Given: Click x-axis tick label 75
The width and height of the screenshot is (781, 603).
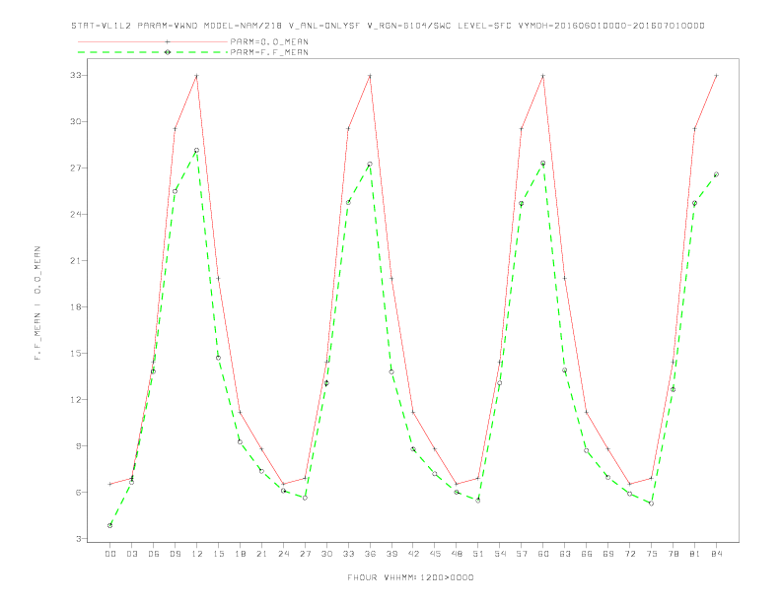Looking at the screenshot, I should [652, 554].
